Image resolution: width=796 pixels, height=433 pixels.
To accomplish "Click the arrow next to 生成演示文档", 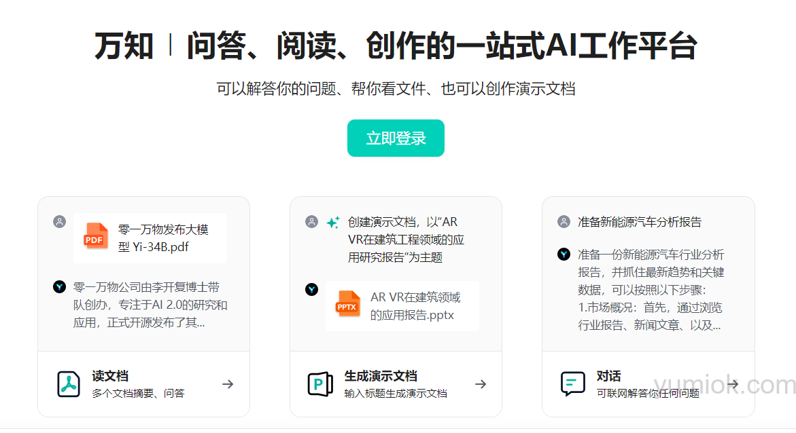I will (481, 384).
